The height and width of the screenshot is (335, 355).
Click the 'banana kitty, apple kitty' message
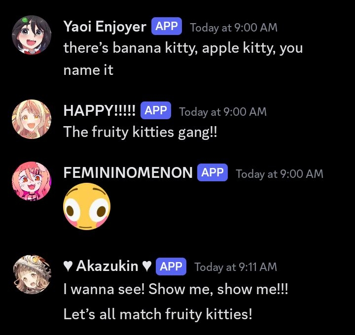[x=183, y=59]
